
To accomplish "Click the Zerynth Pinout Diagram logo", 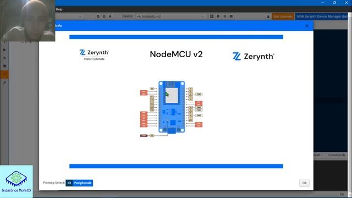I will click(94, 55).
